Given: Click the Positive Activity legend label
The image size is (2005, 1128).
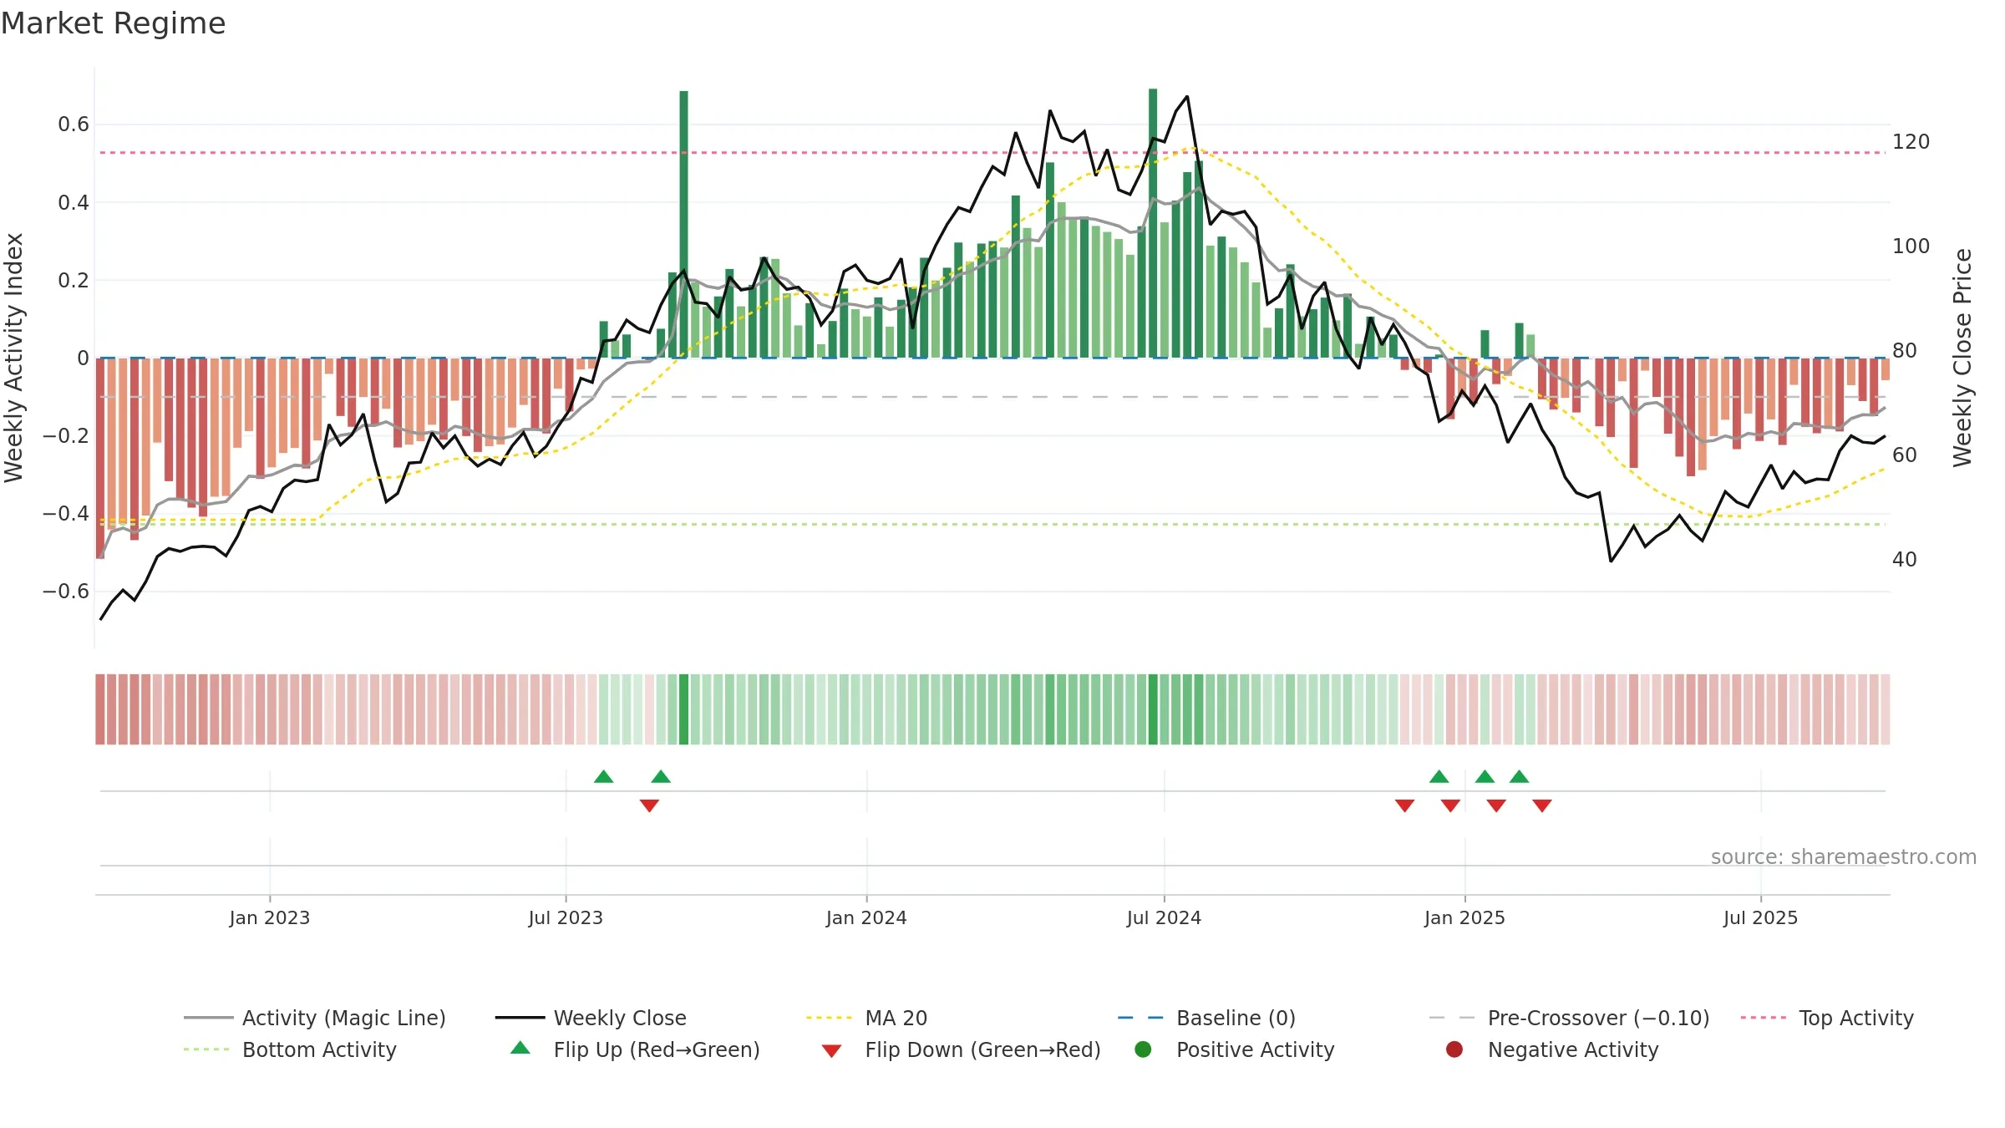Looking at the screenshot, I should (x=1255, y=1049).
